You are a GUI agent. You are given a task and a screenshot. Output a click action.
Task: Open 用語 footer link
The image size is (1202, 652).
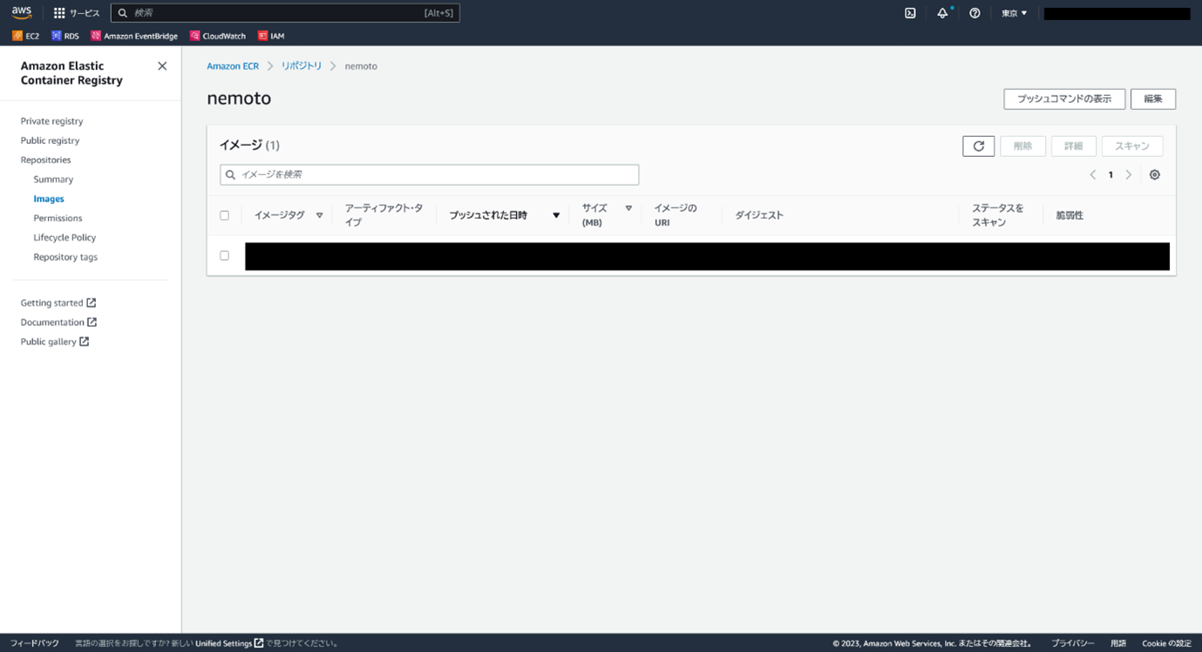point(1118,643)
